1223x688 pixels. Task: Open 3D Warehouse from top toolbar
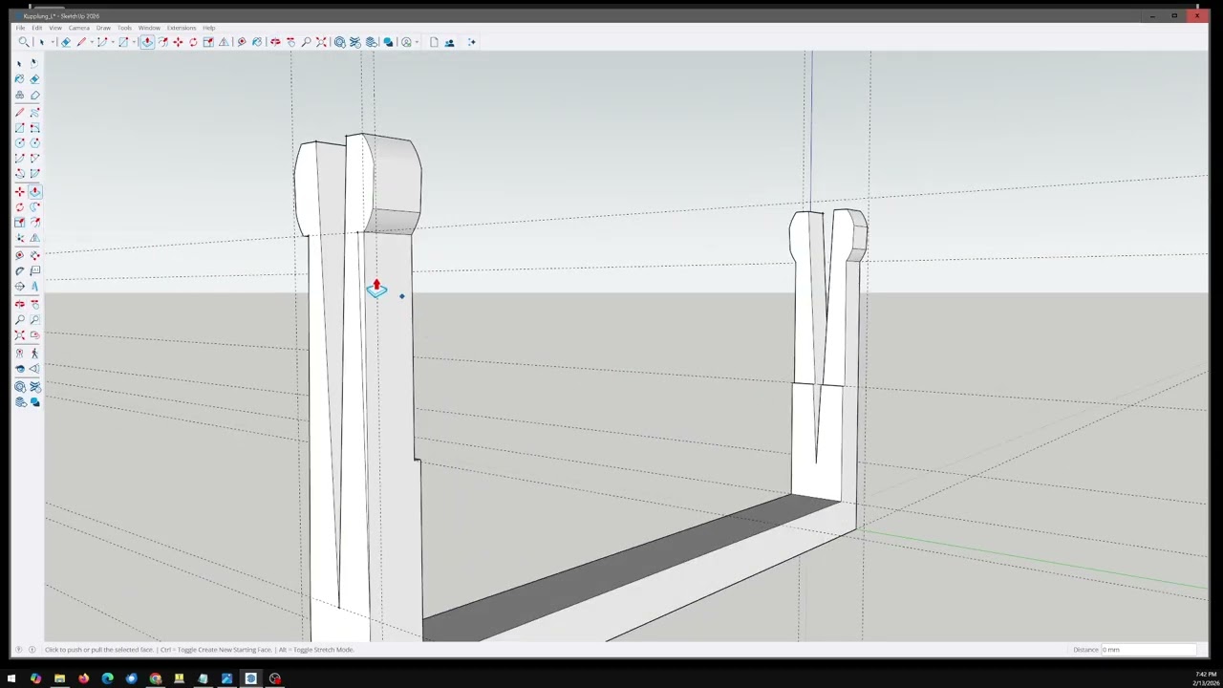(x=339, y=42)
